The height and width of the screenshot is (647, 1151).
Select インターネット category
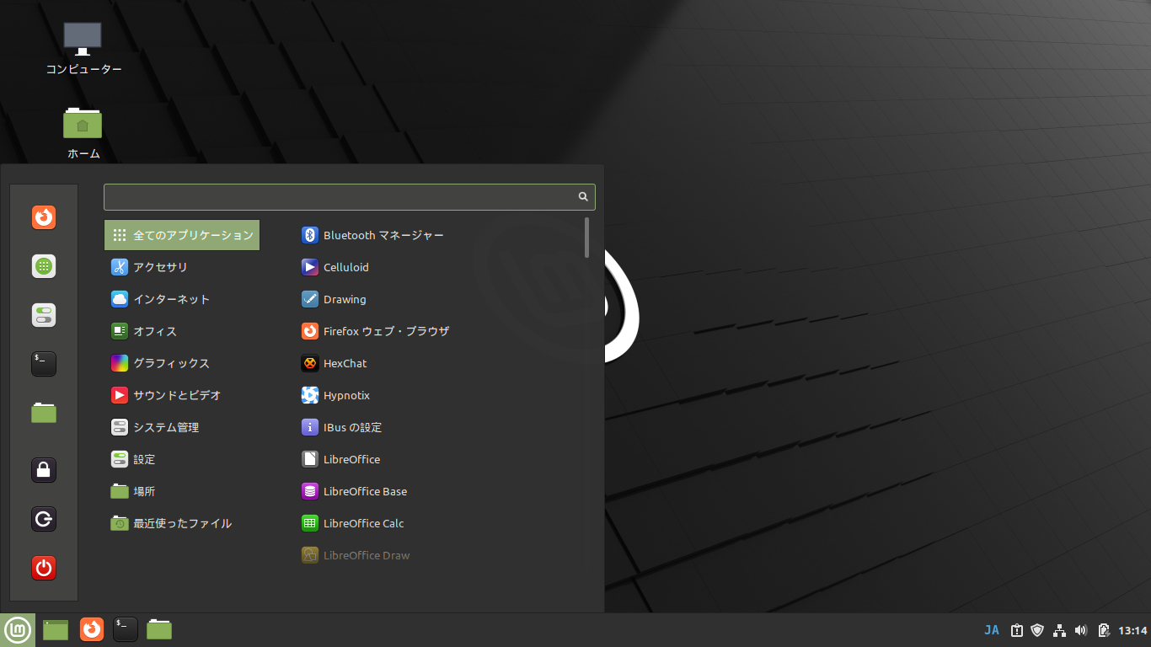pyautogui.click(x=182, y=299)
